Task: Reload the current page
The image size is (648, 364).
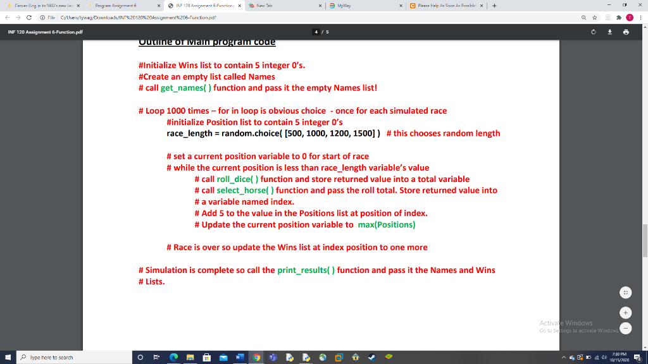Action: [29, 17]
